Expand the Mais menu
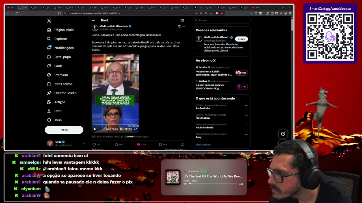Image resolution: width=362 pixels, height=203 pixels. click(x=54, y=120)
